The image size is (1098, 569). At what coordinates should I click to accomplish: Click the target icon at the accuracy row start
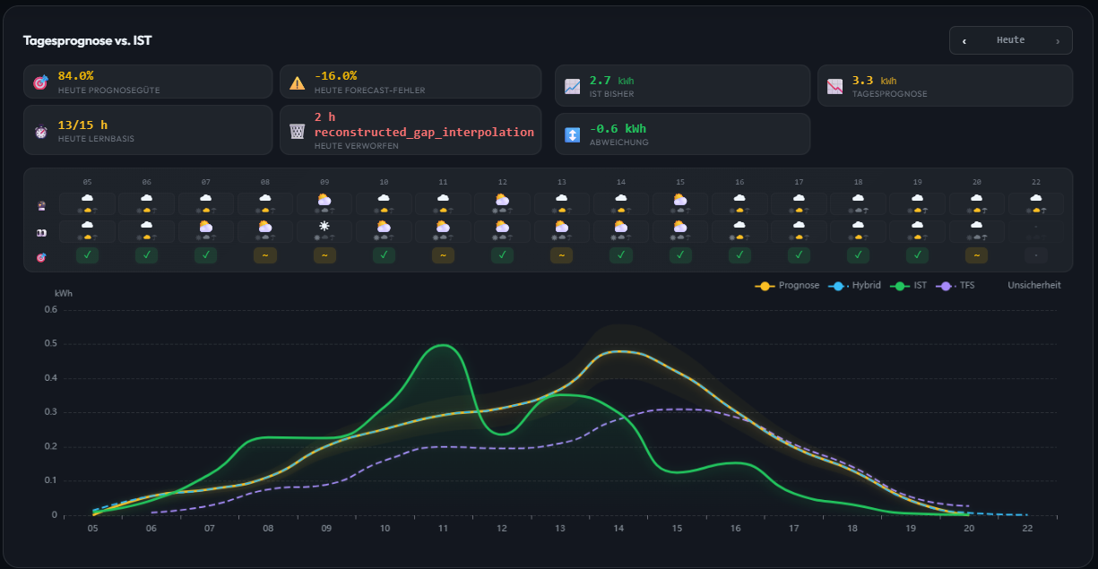tap(39, 257)
